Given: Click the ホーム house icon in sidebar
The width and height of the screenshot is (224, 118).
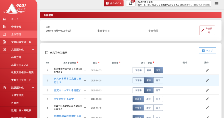Looking at the screenshot, I should (x=4, y=19).
